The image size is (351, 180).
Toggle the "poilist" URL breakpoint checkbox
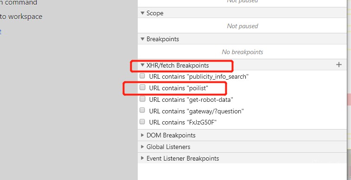click(142, 87)
